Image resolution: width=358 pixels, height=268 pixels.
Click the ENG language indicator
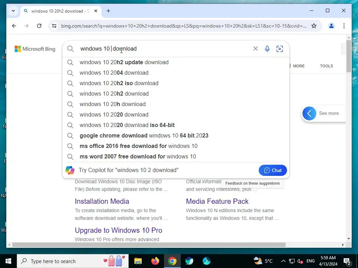coord(310,261)
